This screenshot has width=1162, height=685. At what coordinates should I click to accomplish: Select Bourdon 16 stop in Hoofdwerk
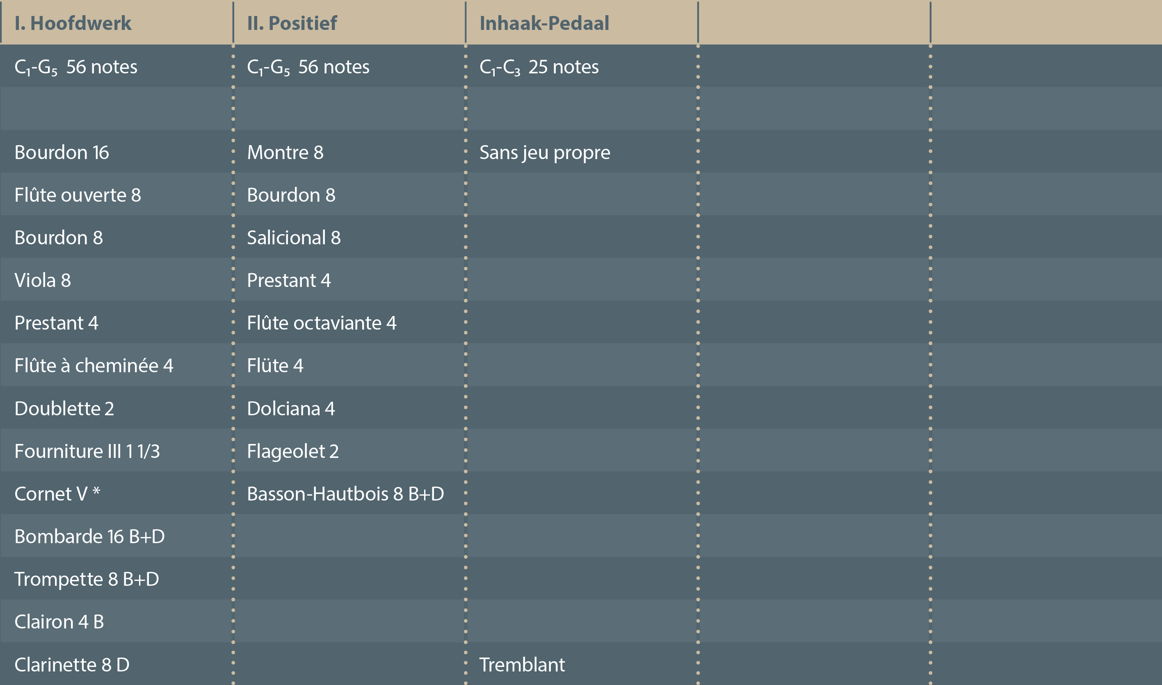[x=62, y=152]
